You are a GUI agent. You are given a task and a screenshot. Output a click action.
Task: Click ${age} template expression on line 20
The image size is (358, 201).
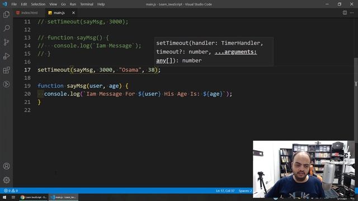click(x=213, y=94)
